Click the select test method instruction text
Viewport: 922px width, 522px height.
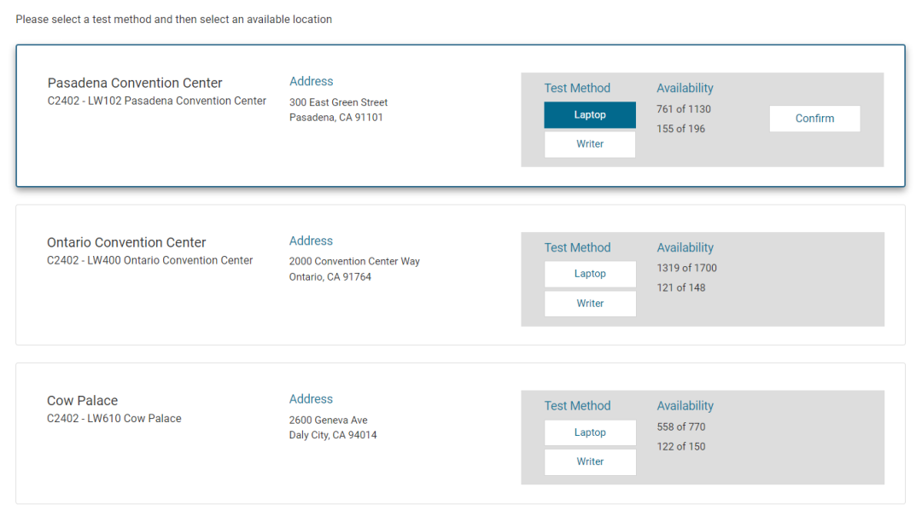174,20
